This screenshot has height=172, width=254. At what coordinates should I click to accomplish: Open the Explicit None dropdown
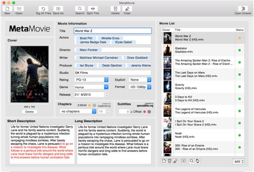pyautogui.click(x=140, y=80)
